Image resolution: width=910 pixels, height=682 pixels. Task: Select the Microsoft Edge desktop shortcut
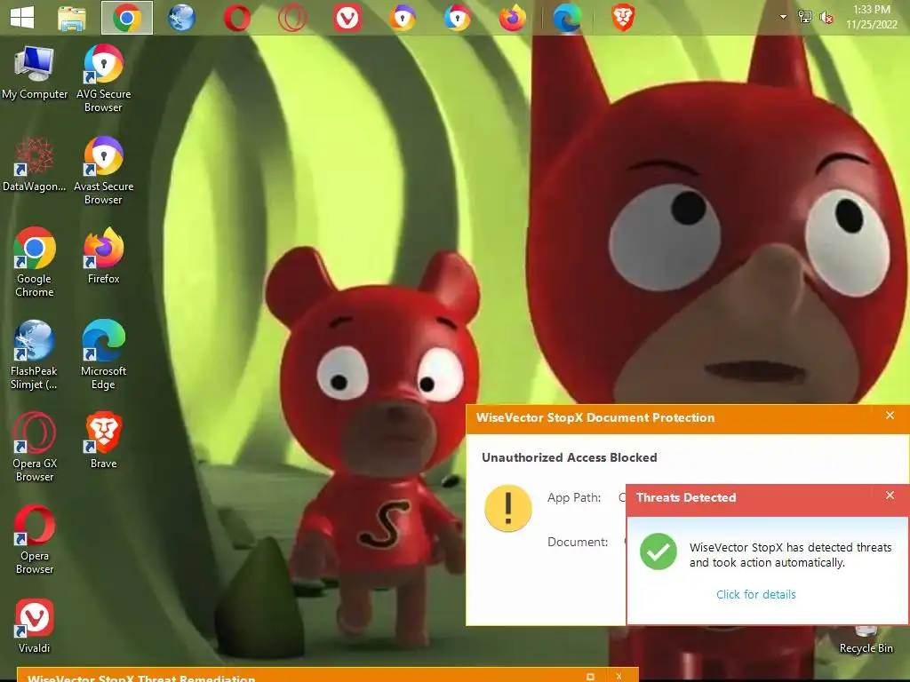[103, 354]
